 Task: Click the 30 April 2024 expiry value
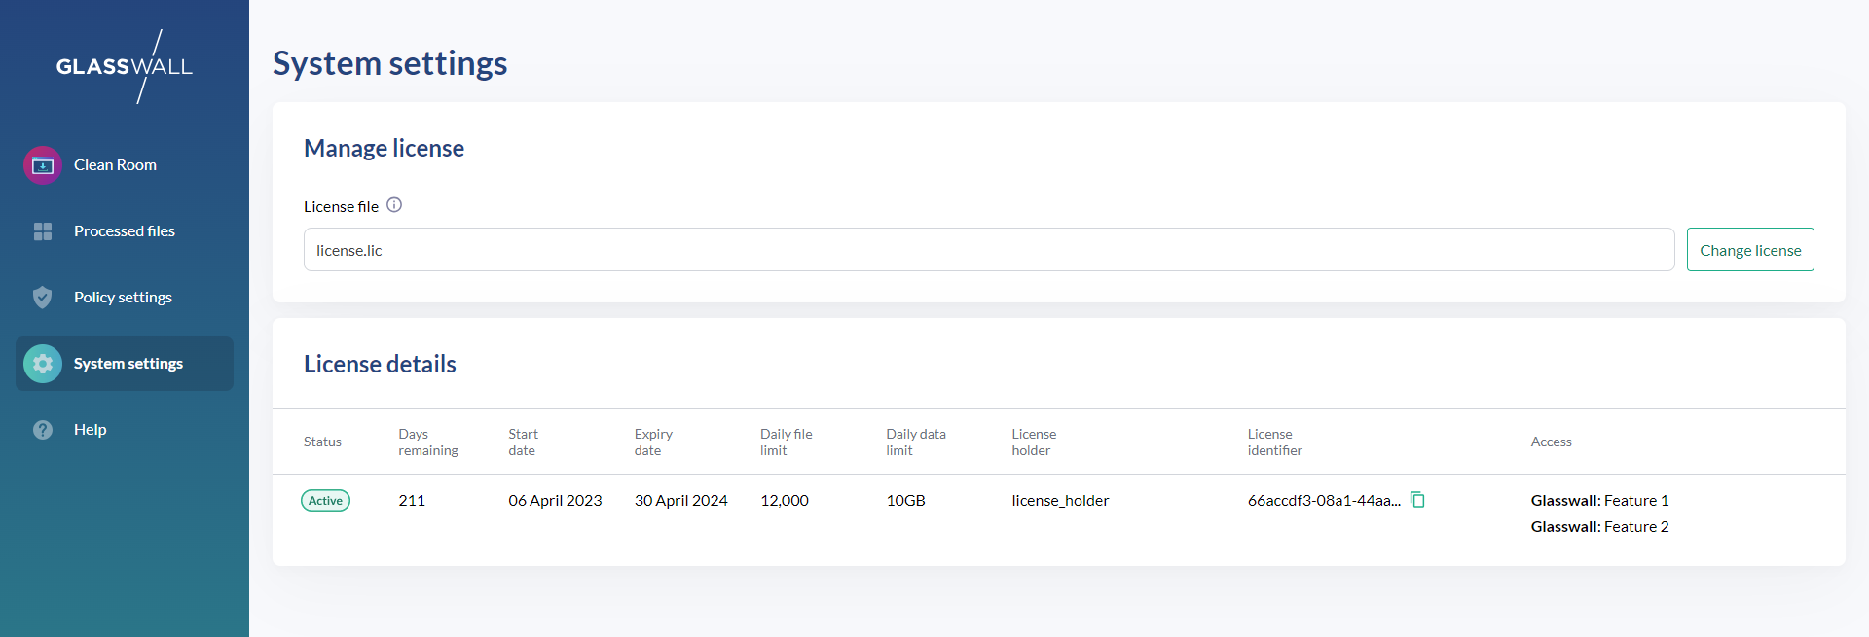680,501
